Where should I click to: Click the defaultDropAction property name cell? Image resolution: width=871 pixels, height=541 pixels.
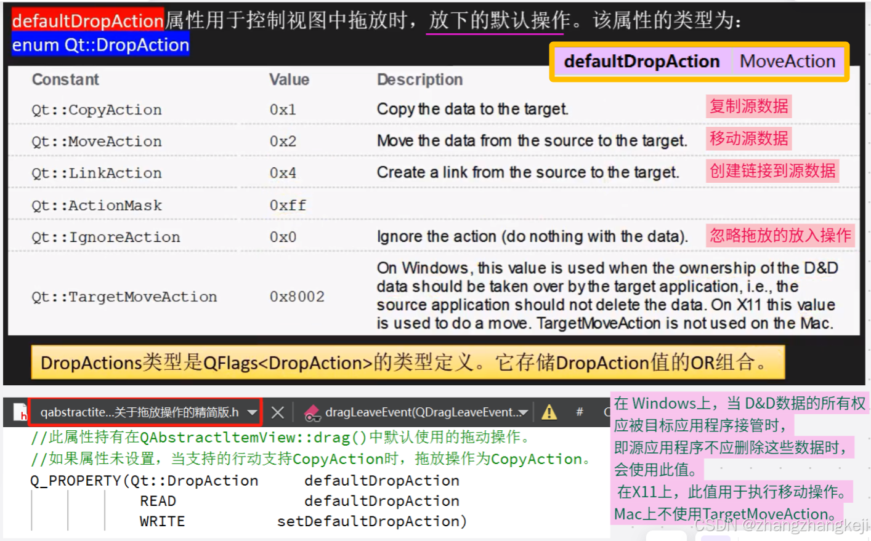tap(642, 62)
